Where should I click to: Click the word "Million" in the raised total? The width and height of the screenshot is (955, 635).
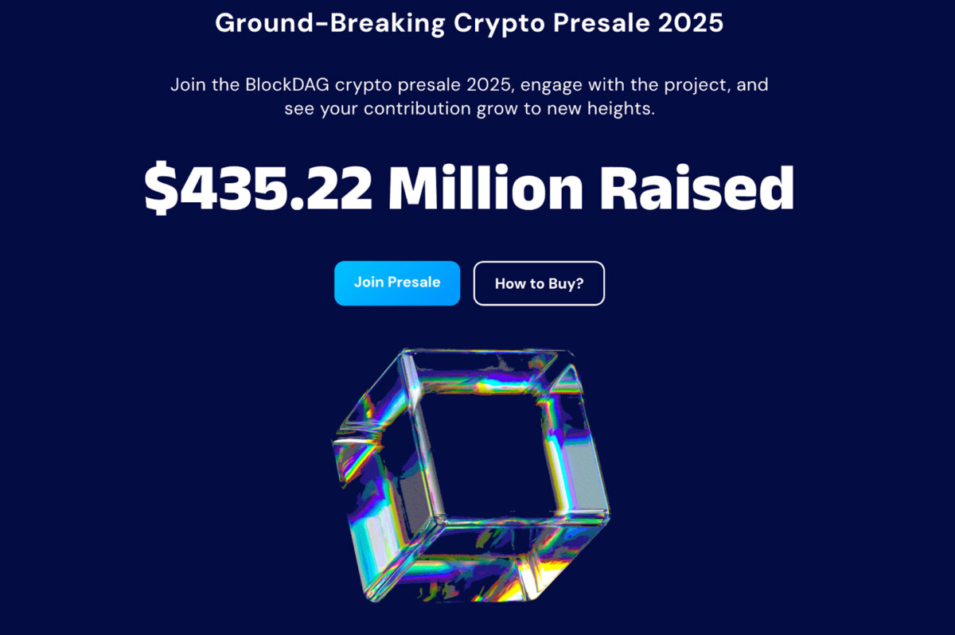(485, 188)
